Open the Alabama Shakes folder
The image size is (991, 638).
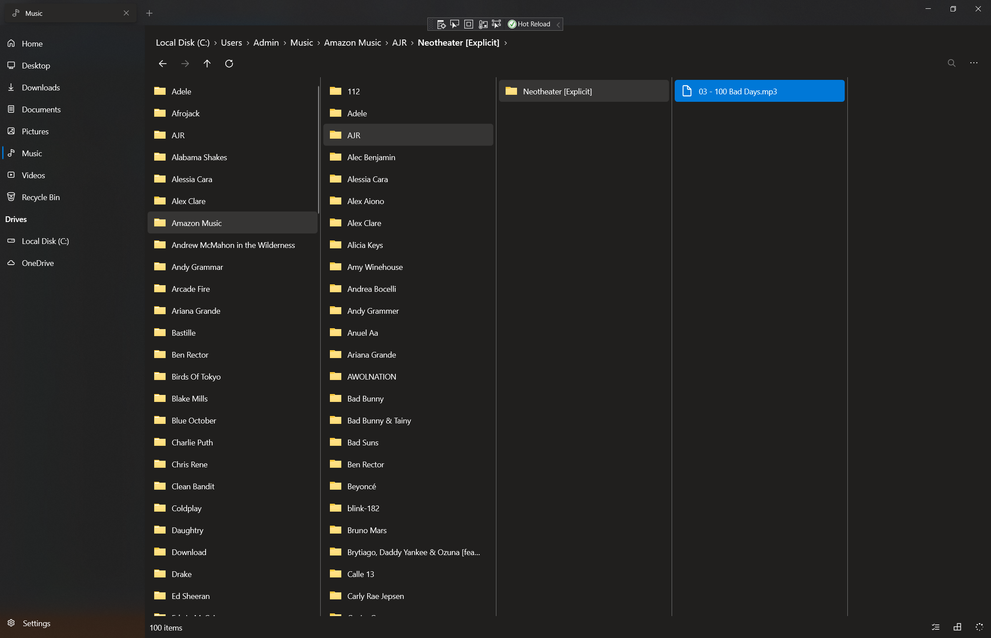232,157
